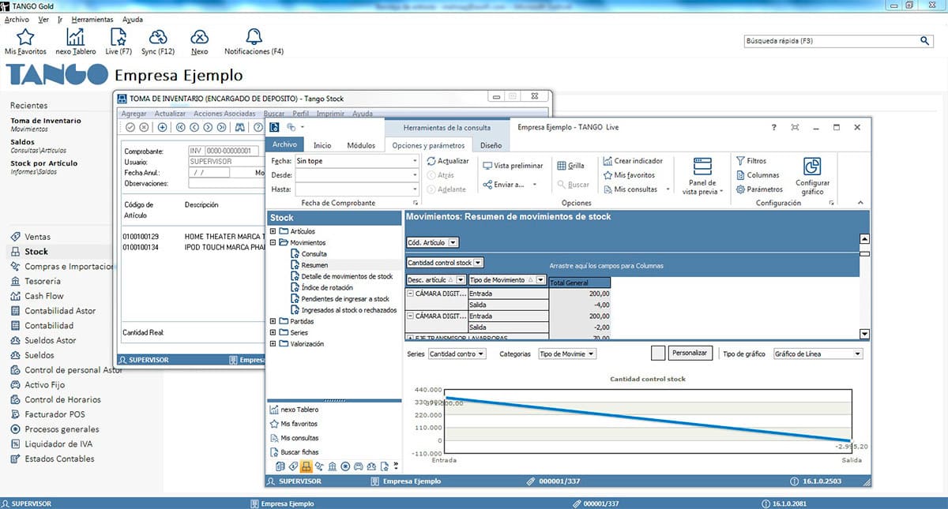Open Archivo menu in TANGO Gold menu bar
Image resolution: width=948 pixels, height=509 pixels.
pos(17,19)
